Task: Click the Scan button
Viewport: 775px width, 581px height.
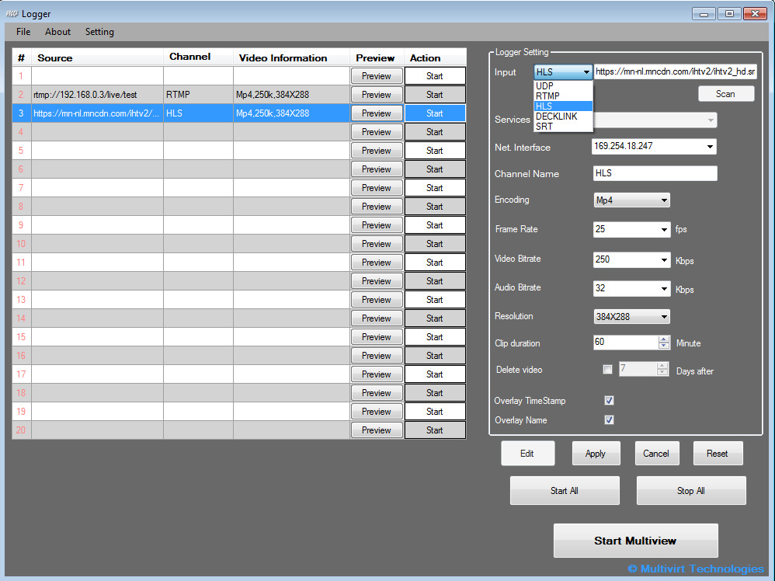Action: tap(725, 93)
